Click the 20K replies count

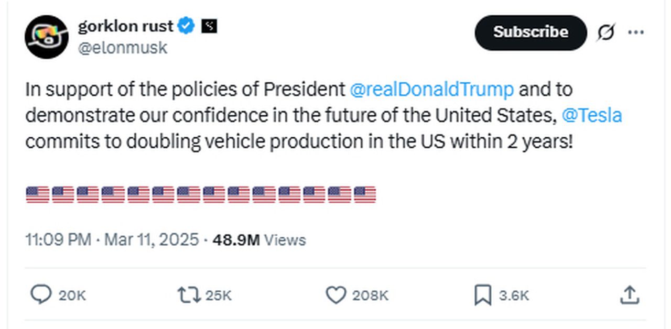(72, 295)
